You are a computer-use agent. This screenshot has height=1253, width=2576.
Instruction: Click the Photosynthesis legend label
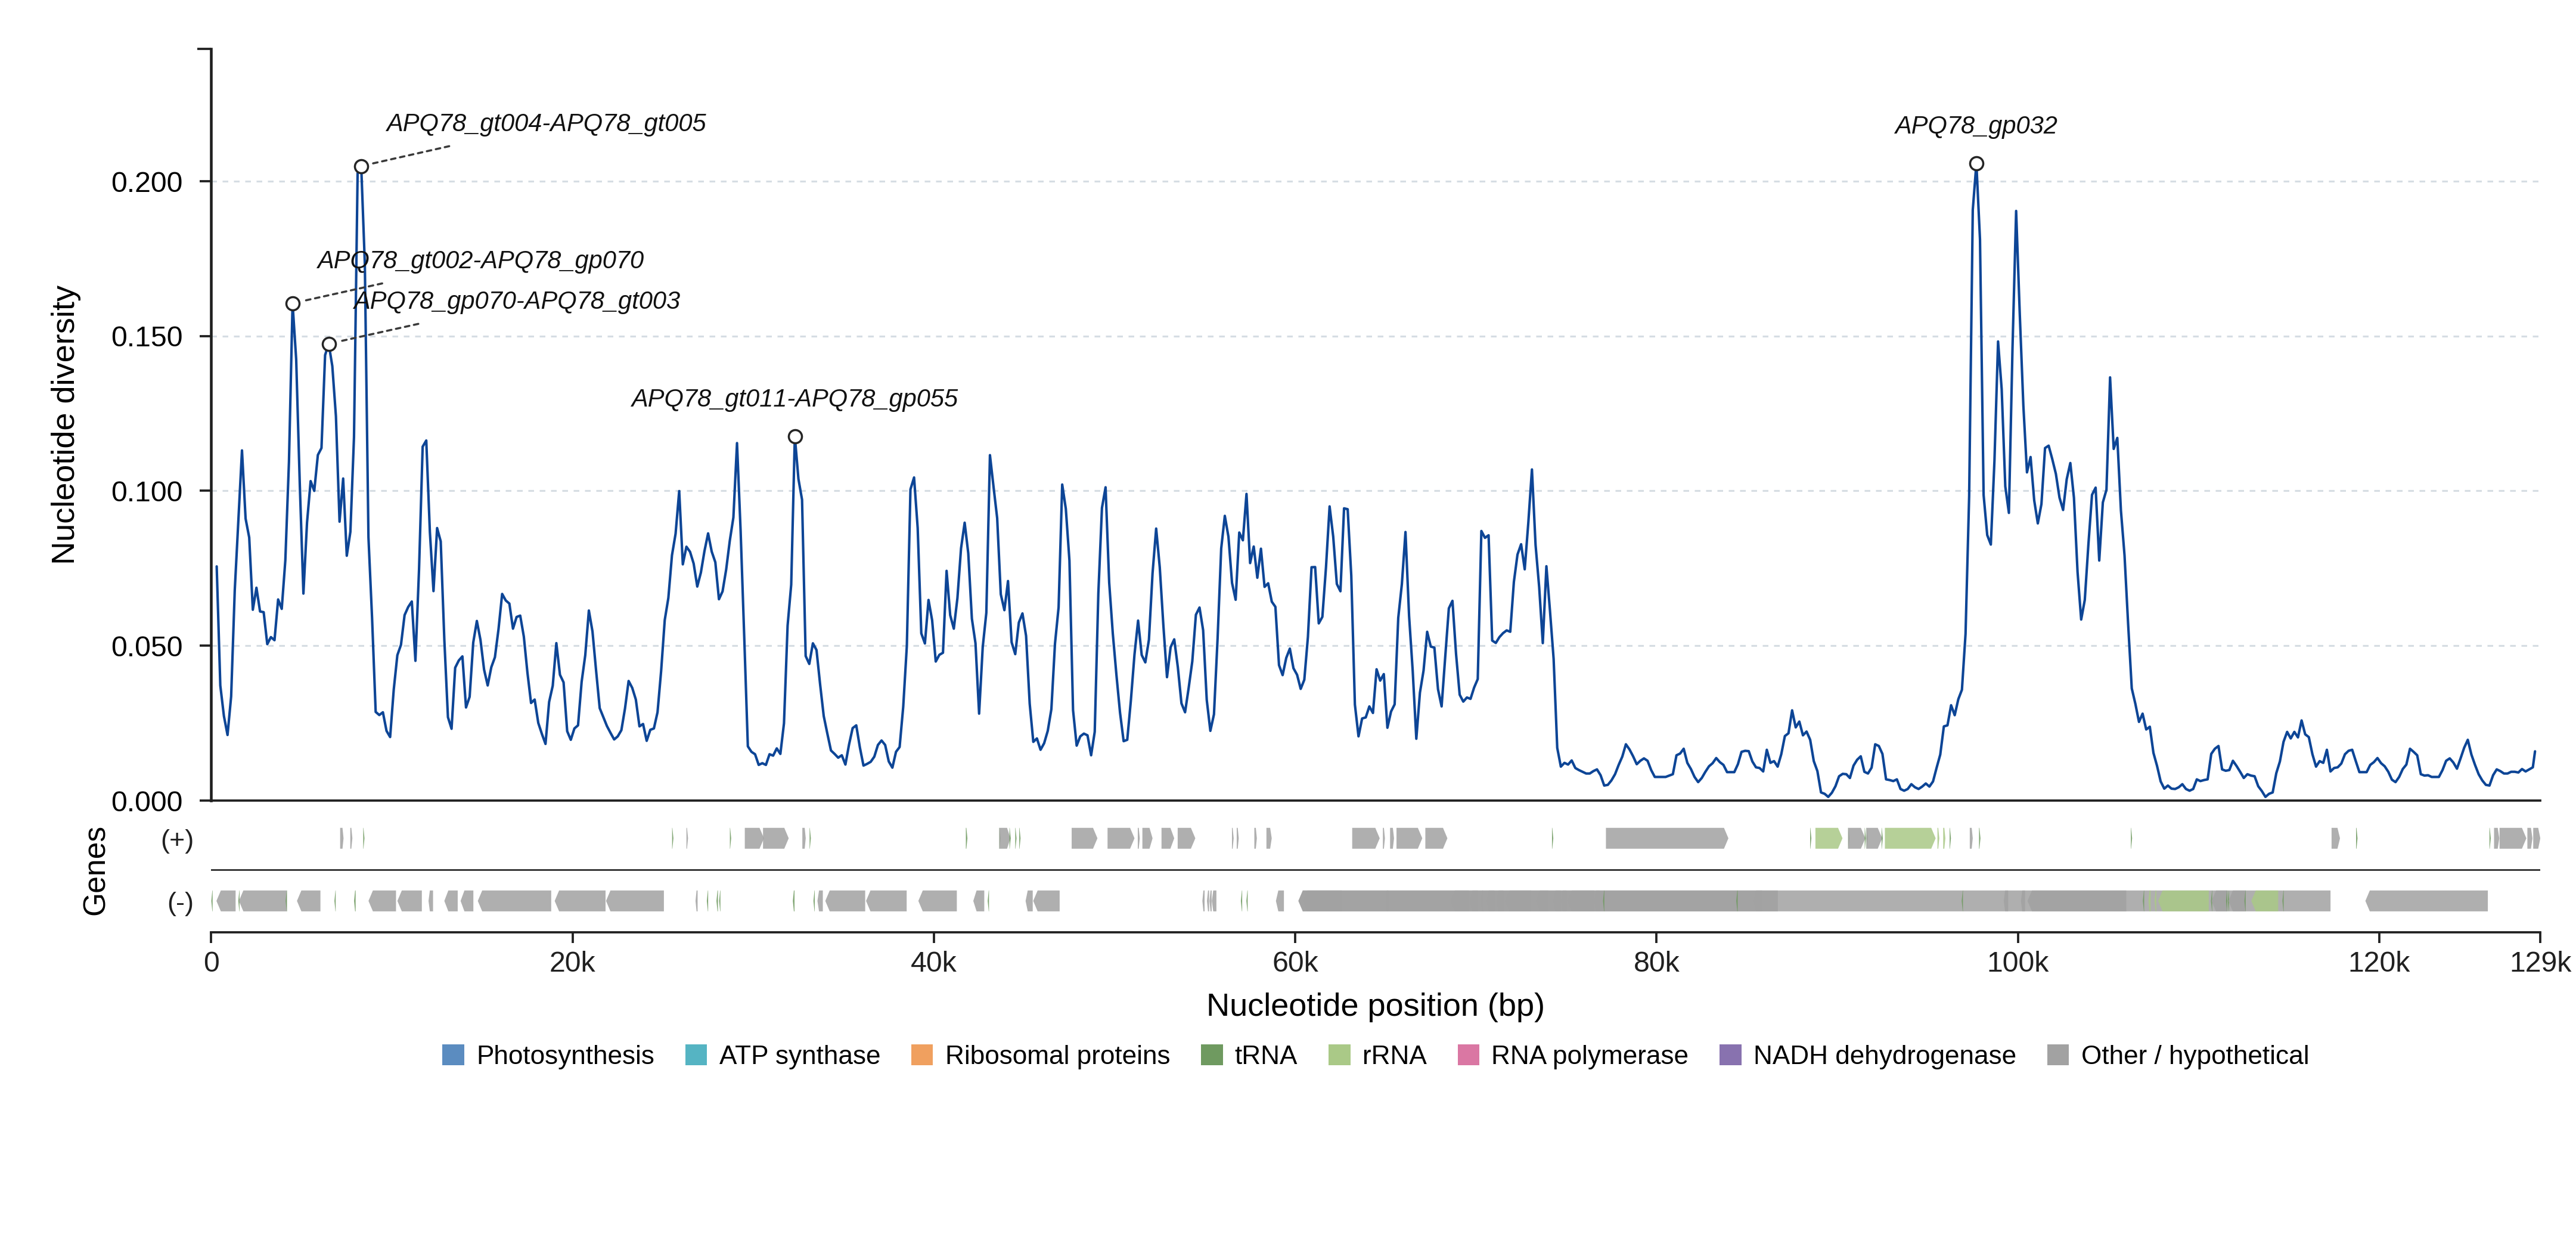pyautogui.click(x=565, y=1055)
